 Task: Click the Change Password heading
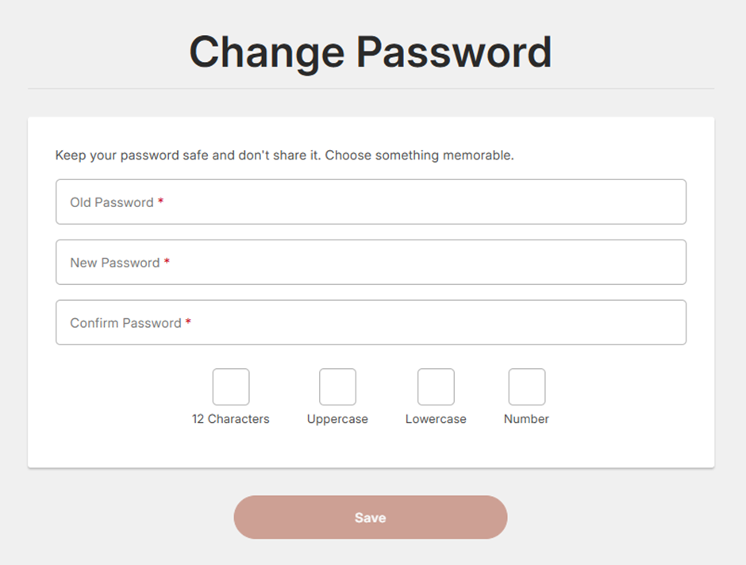point(370,52)
